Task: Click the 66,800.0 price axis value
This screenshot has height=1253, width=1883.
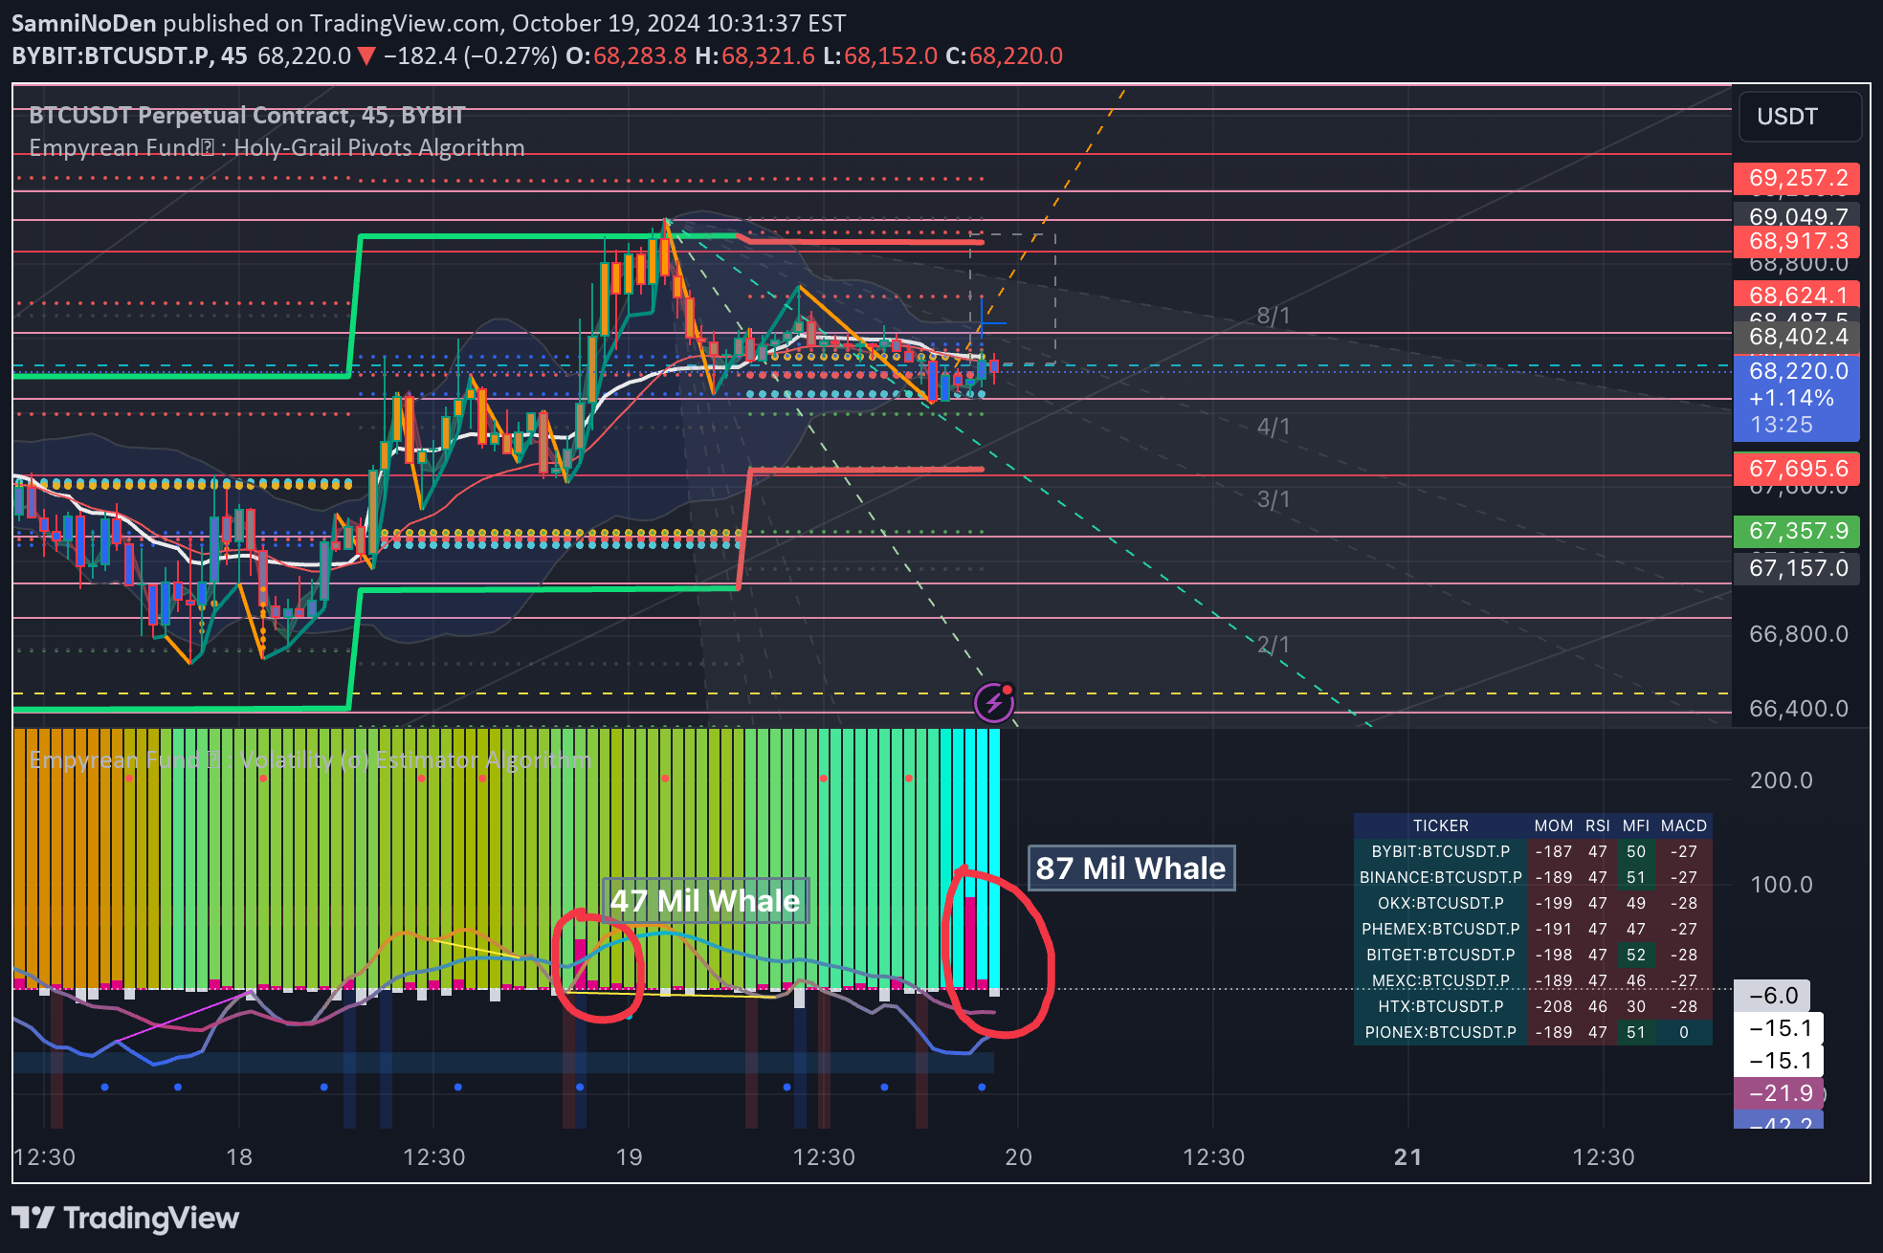Action: point(1798,634)
